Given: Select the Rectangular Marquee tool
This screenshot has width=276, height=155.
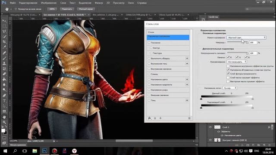Looking at the screenshot, I should tap(4, 26).
